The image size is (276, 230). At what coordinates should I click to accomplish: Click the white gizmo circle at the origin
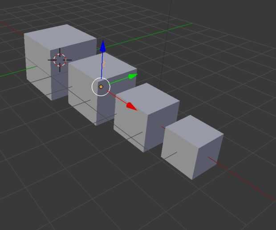101,87
